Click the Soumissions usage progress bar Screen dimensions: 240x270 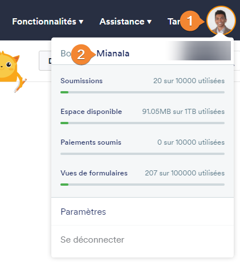[143, 92]
